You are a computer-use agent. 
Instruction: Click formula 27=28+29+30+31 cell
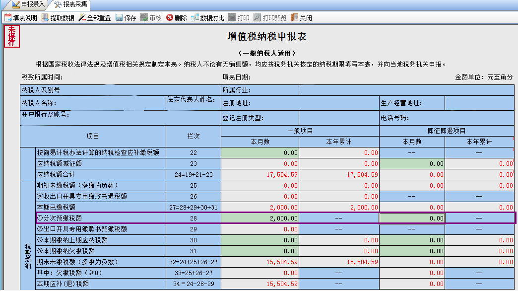pos(194,208)
